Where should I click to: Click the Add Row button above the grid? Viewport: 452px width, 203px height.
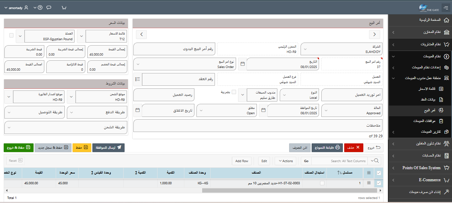241,161
